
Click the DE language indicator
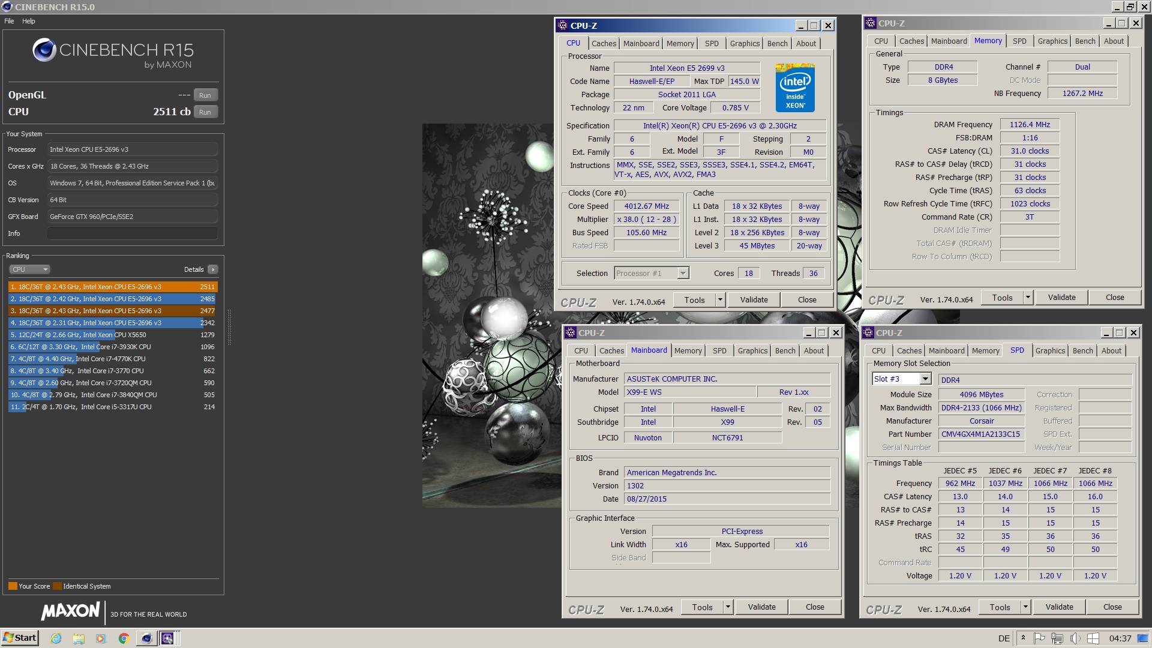click(x=1004, y=638)
